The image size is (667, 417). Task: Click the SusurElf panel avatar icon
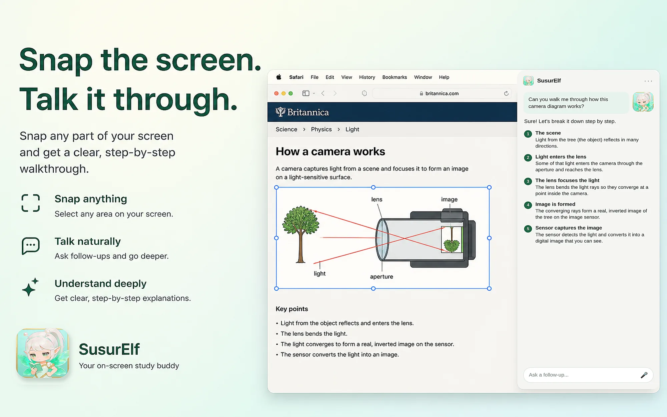528,81
